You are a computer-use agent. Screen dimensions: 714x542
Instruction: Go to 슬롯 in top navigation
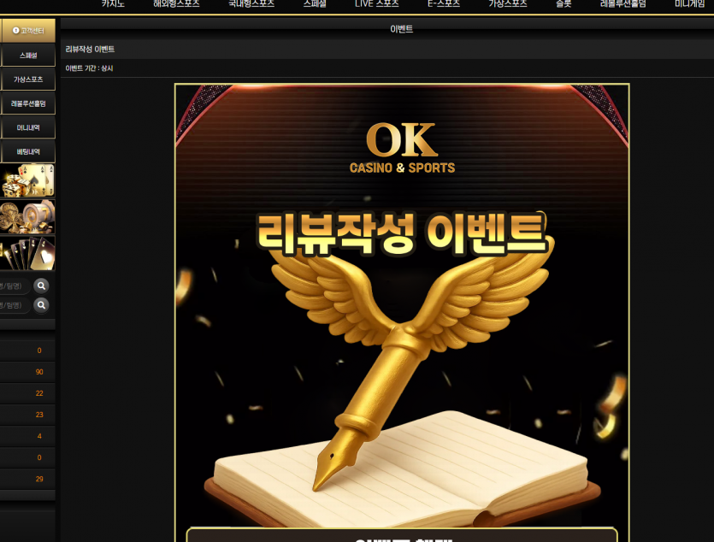tap(564, 3)
